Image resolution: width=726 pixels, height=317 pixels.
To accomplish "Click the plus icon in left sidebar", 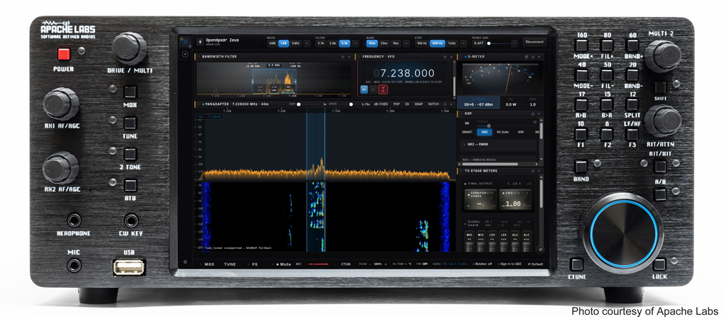I will pos(185,54).
